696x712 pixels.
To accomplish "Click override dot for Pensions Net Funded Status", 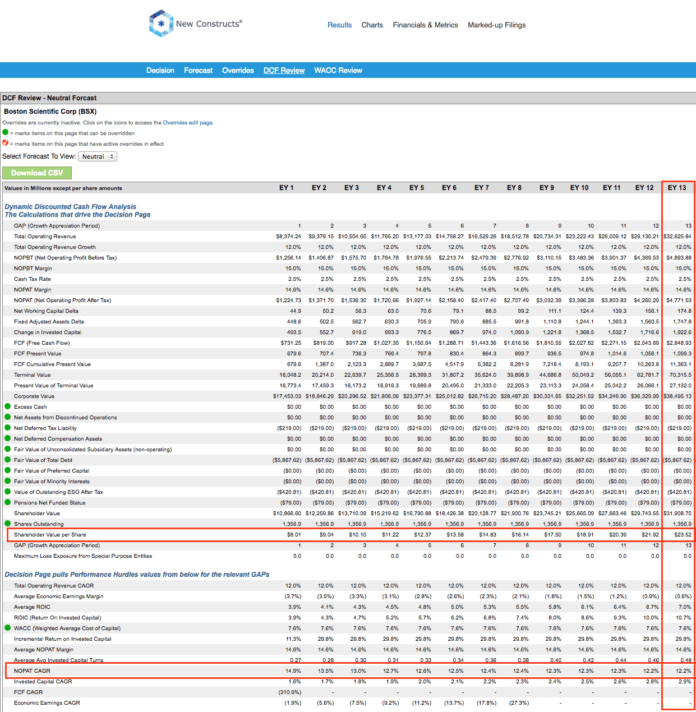I will pos(8,502).
